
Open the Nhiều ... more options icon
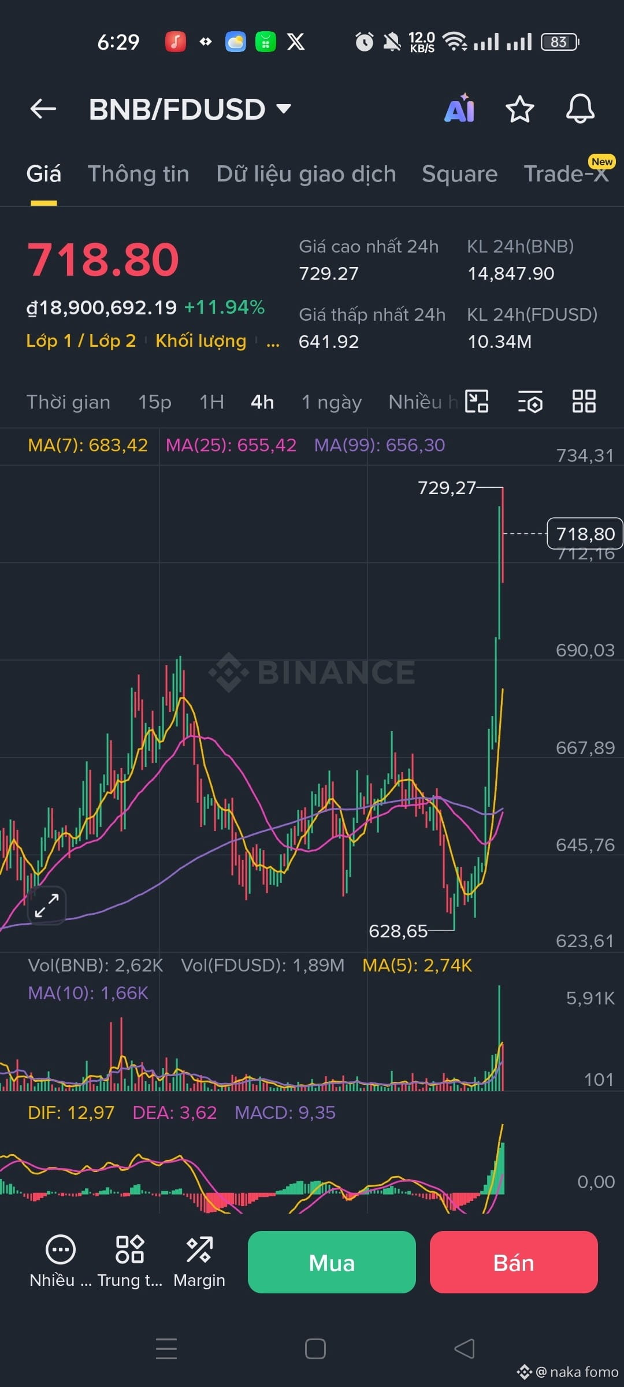pos(61,1260)
